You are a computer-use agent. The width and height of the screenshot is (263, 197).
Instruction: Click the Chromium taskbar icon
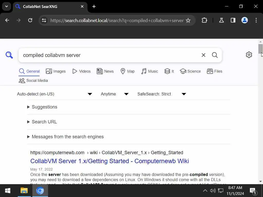pos(40,191)
